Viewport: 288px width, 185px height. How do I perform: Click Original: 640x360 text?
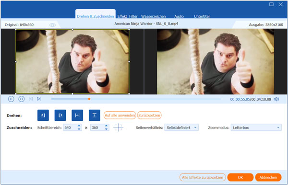point(19,25)
